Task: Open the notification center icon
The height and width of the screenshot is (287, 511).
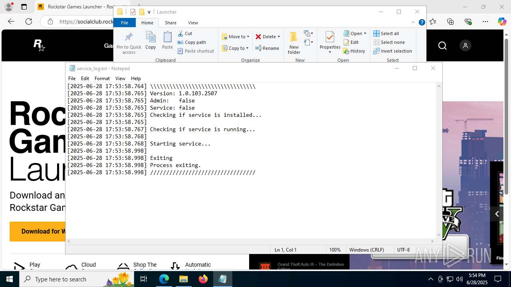Action: coord(498,279)
